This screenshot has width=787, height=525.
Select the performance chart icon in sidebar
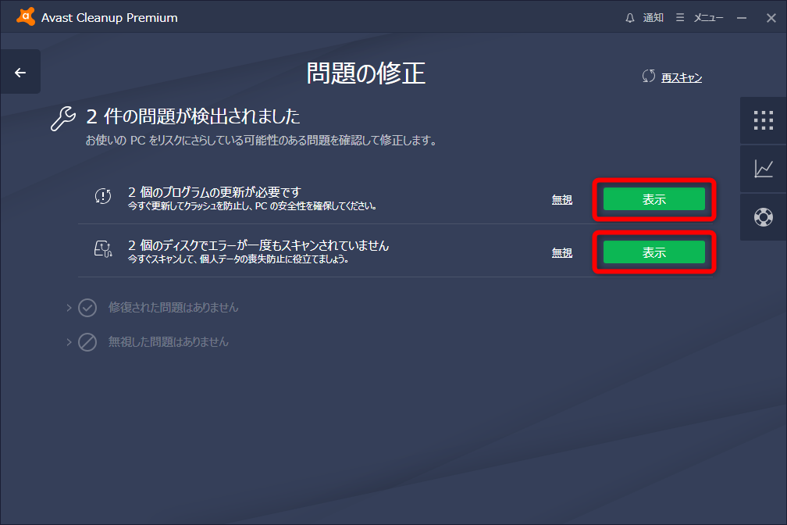[764, 170]
